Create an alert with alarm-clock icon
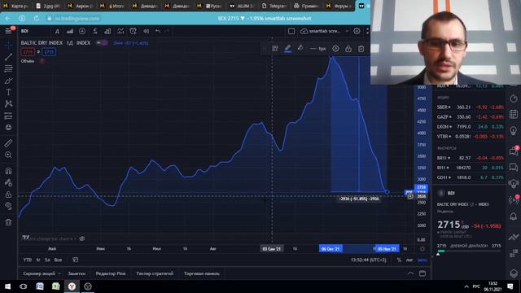 tap(134, 31)
